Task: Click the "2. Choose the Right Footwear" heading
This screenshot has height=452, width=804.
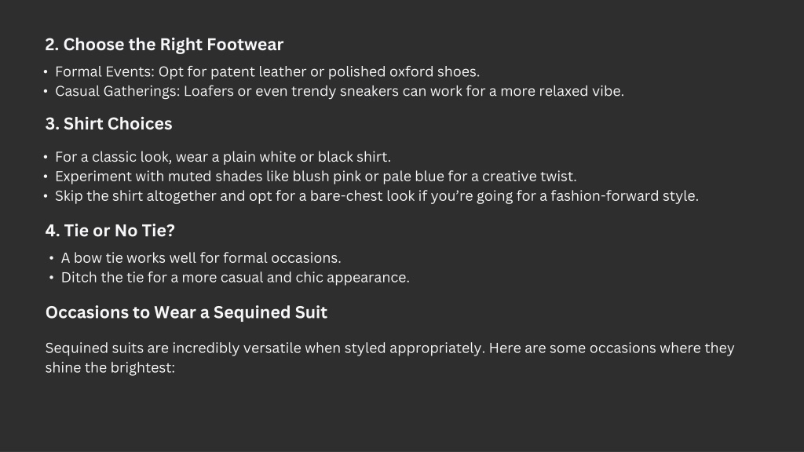Action: (x=164, y=45)
